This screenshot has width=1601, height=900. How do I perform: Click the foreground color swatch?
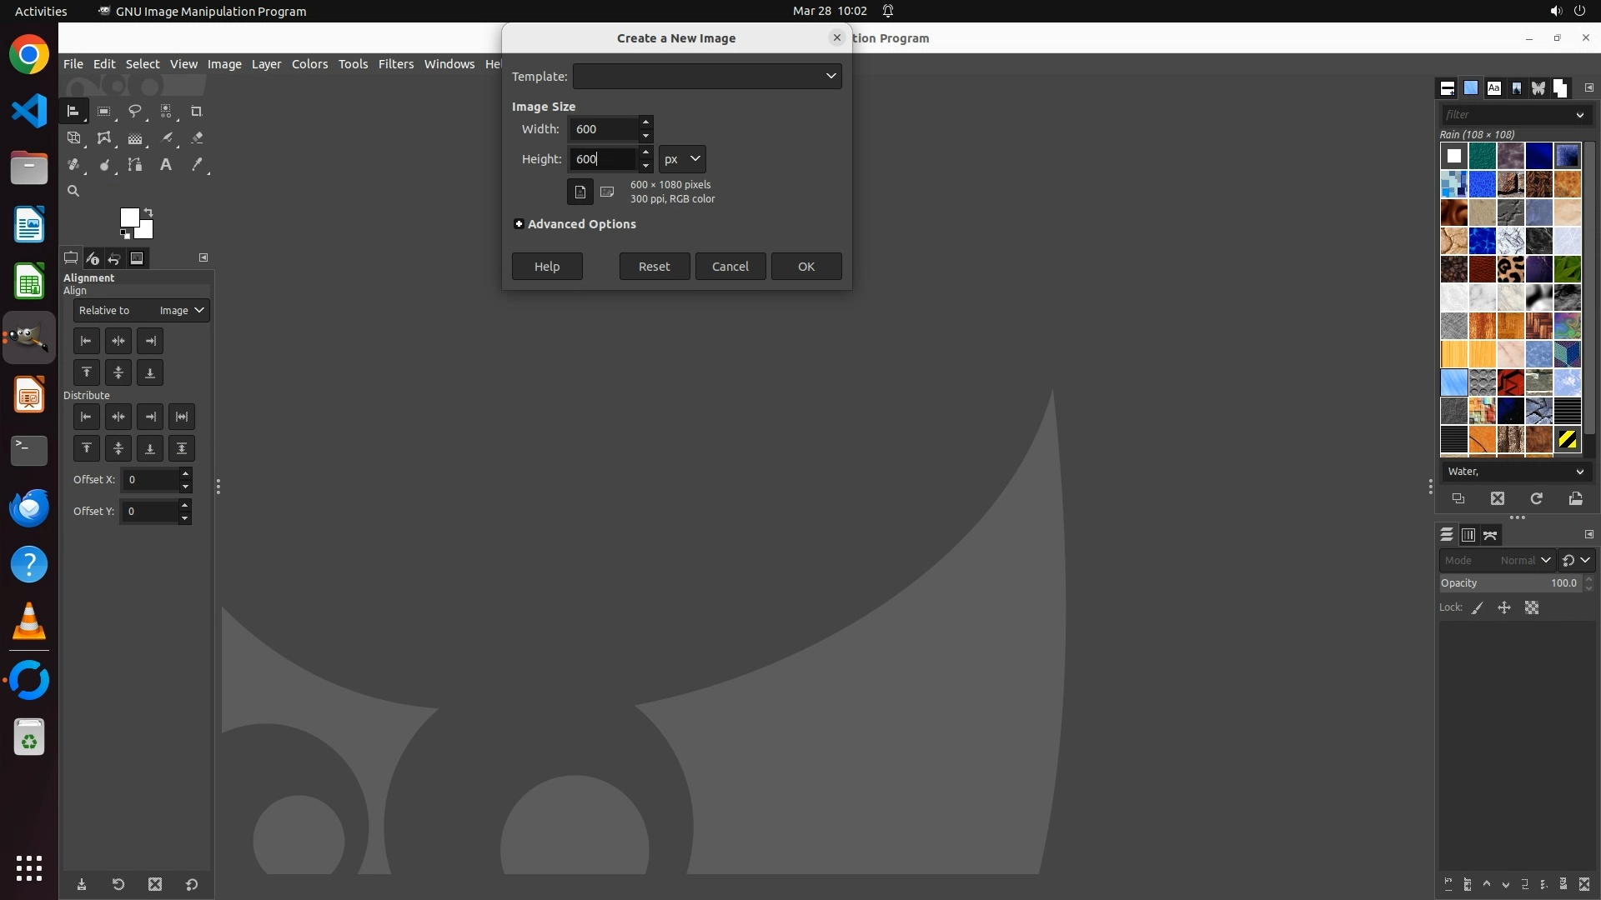coord(128,217)
